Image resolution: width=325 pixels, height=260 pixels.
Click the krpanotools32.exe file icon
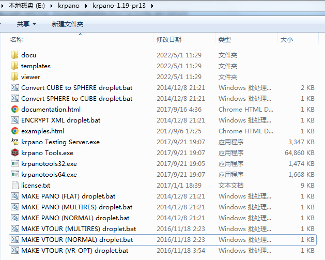(14, 164)
